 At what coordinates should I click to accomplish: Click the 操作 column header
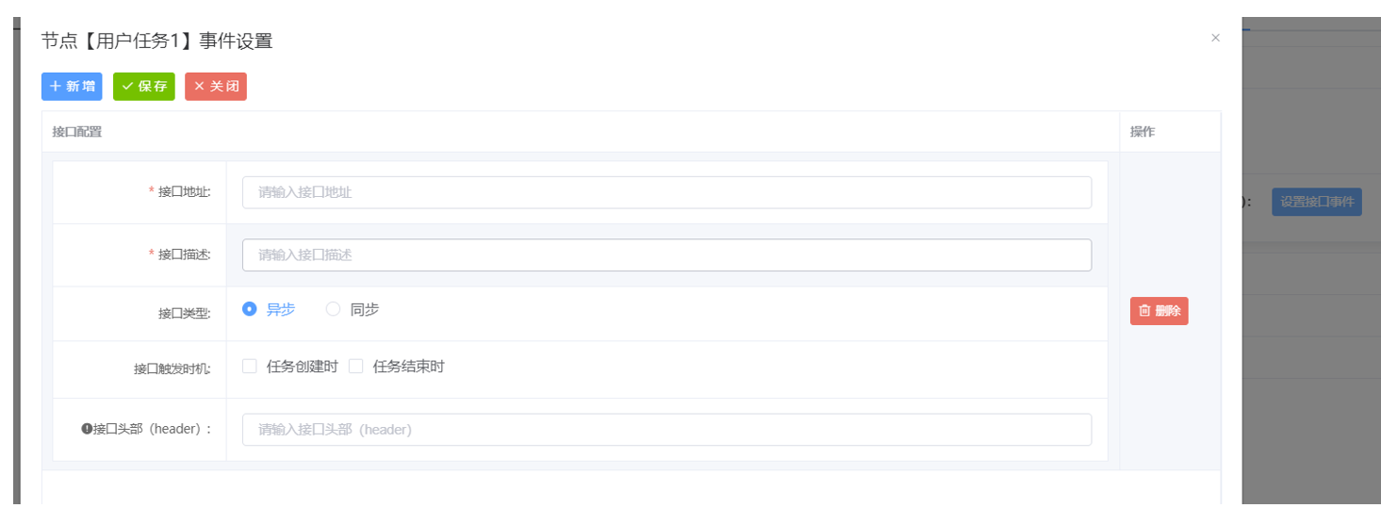1143,132
